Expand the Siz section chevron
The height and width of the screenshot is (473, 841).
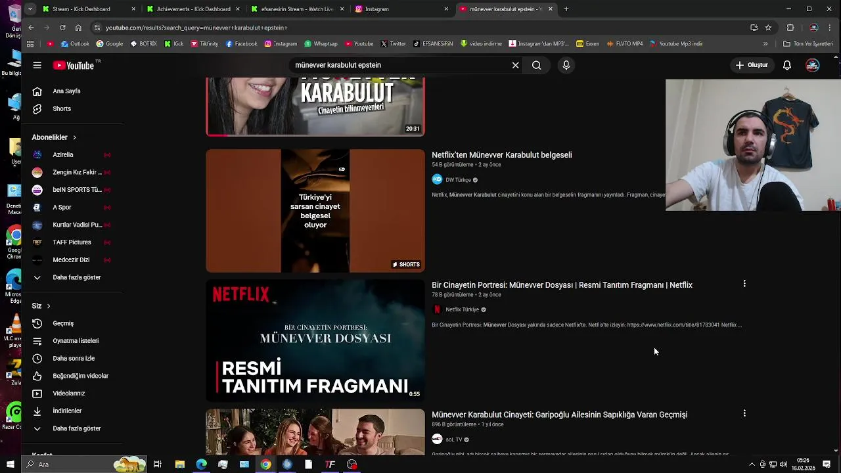tap(48, 306)
